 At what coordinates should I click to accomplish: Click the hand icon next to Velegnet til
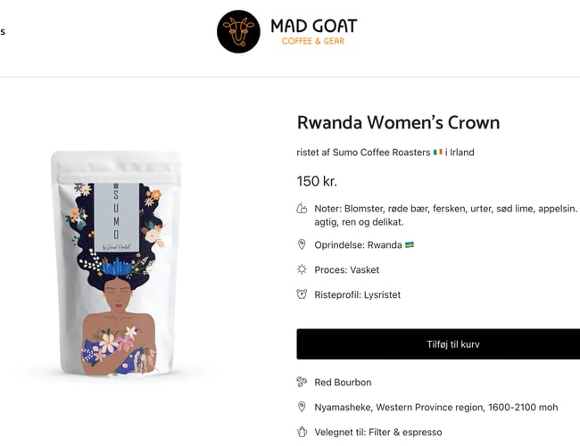[302, 433]
